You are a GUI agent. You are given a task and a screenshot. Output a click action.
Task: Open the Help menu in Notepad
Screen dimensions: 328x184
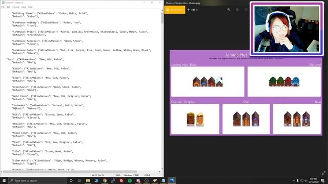pos(30,7)
